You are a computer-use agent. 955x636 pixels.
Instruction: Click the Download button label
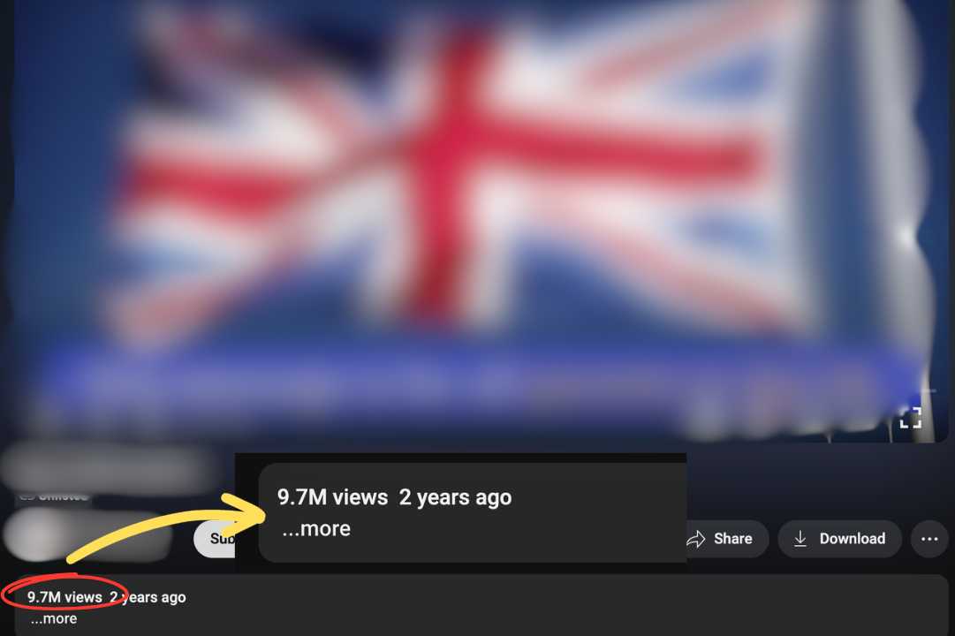tap(852, 539)
